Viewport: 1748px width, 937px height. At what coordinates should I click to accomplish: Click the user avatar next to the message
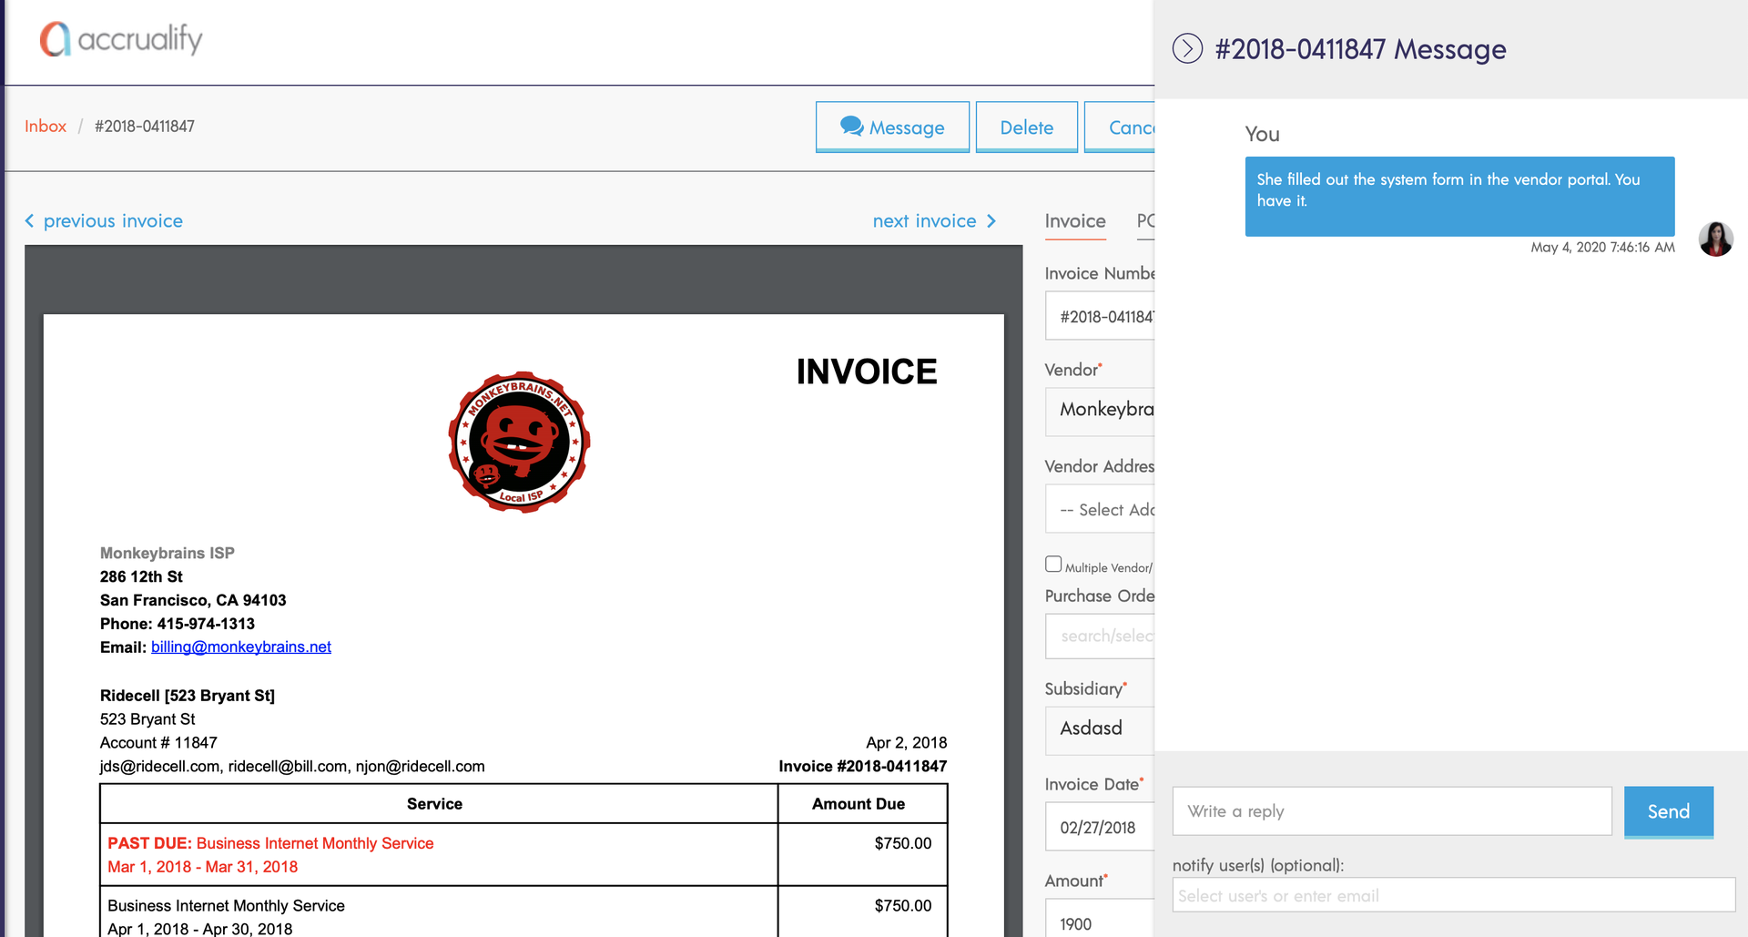1715,239
